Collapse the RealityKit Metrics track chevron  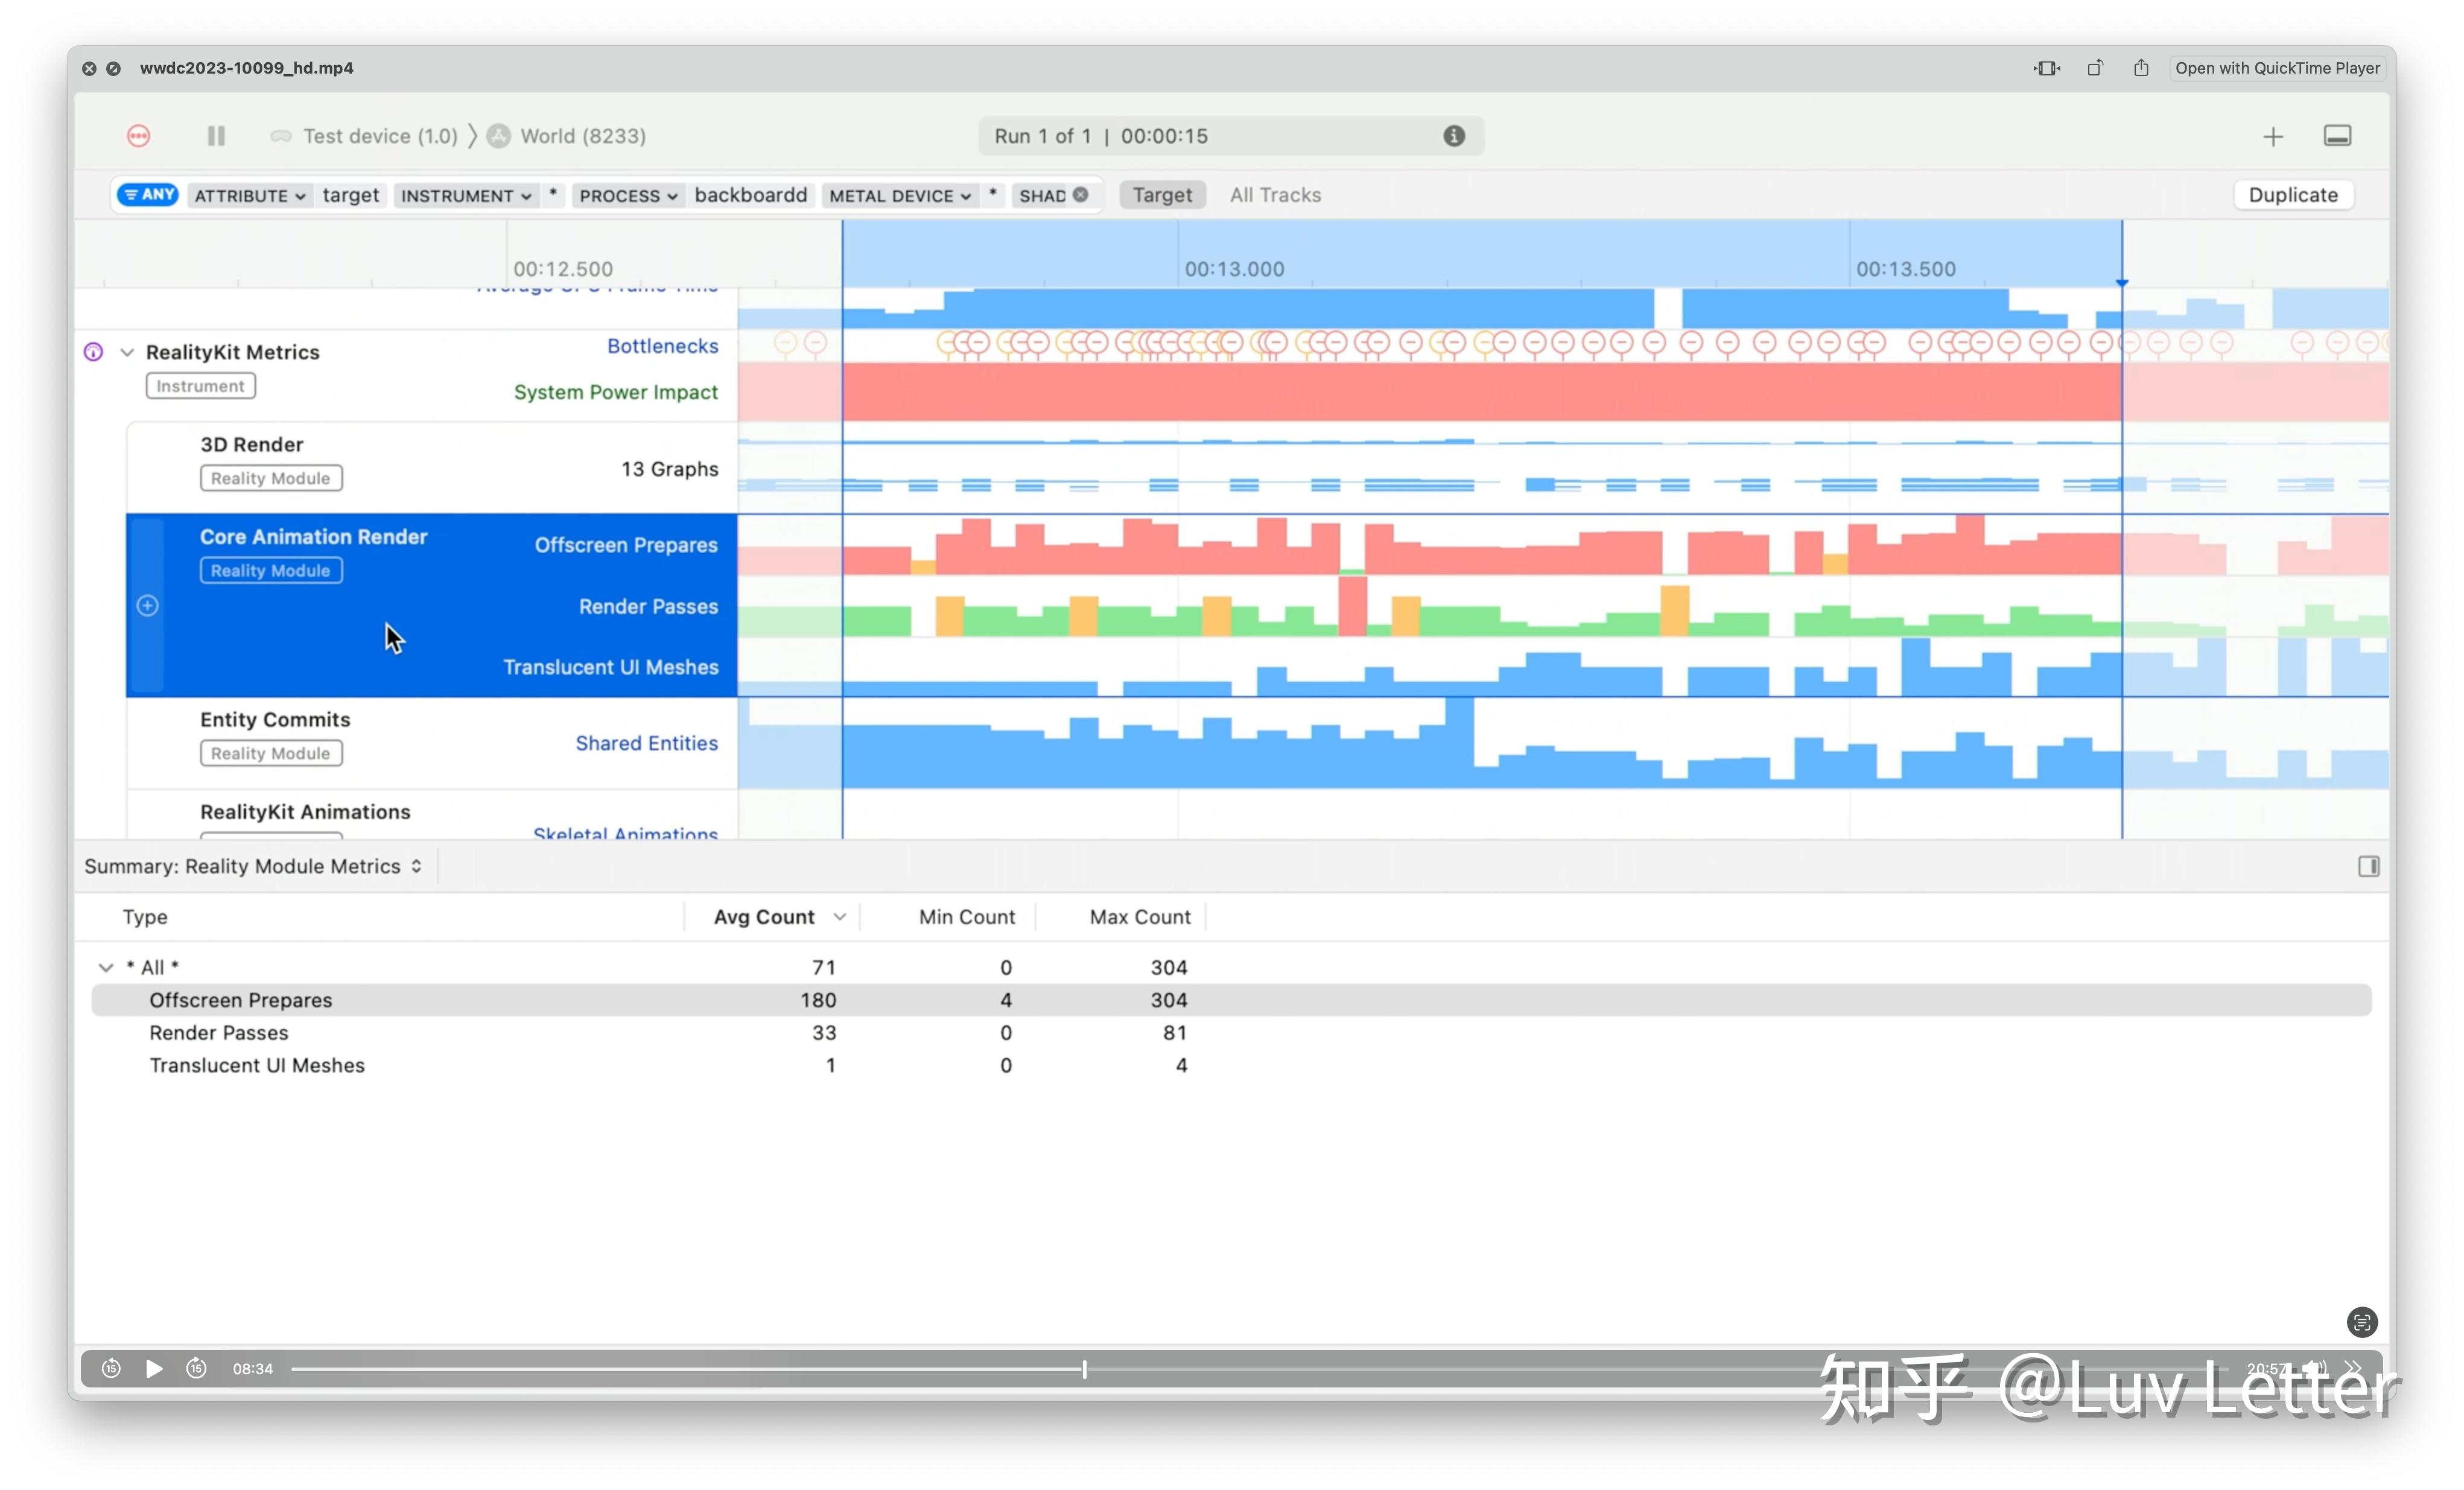[x=127, y=351]
